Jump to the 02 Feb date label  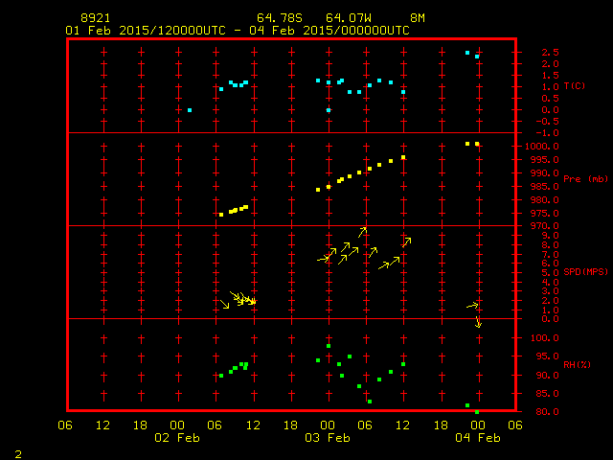[178, 438]
